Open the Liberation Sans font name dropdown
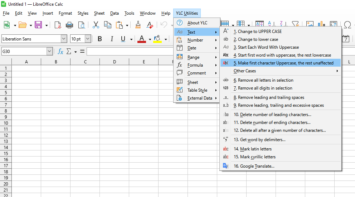 [64, 39]
